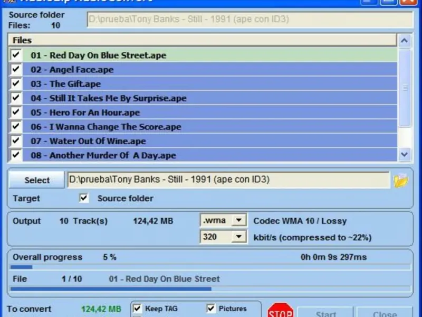
Task: Click the 124,42 MB output size value
Action: pyautogui.click(x=153, y=221)
